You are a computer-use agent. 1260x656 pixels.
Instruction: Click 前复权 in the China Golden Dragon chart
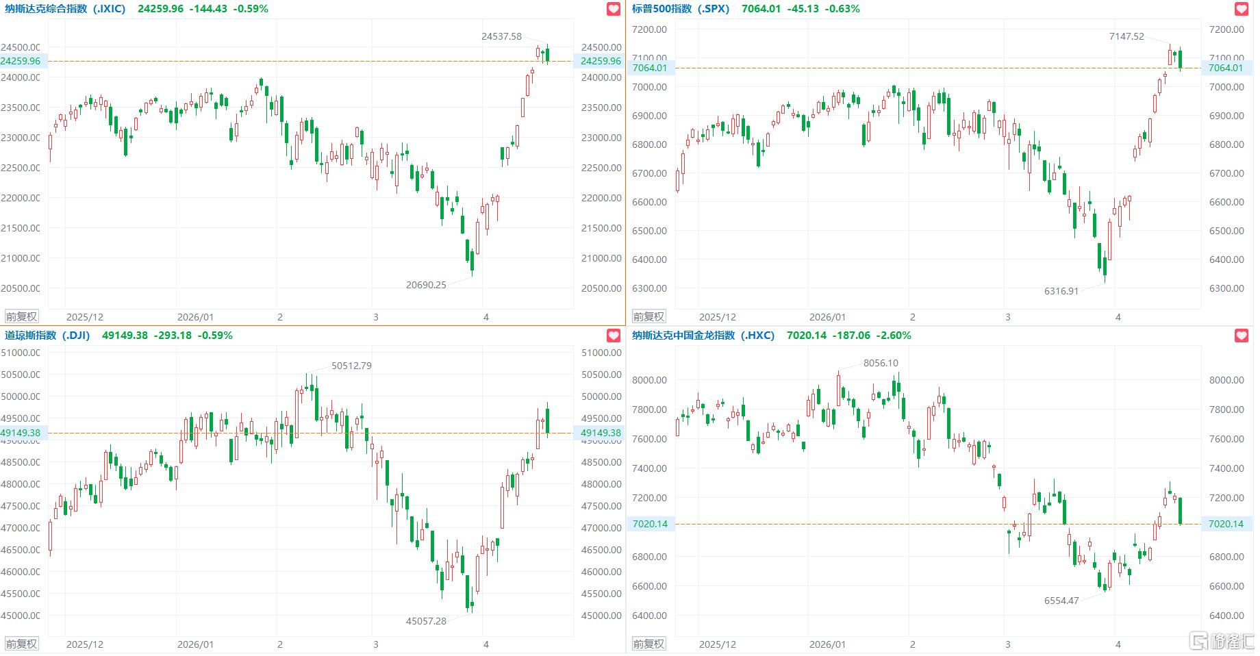[648, 644]
